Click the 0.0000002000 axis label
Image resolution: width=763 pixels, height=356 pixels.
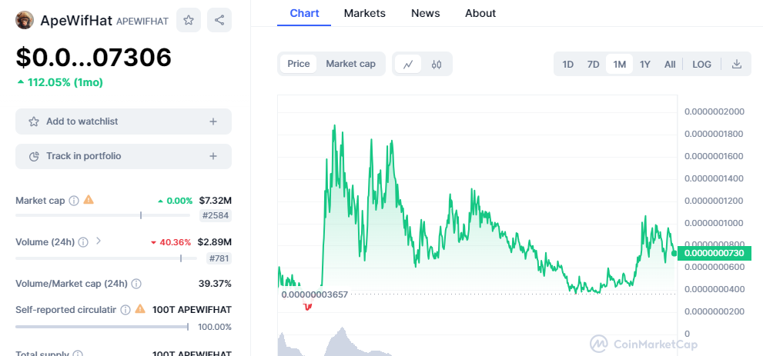(x=714, y=111)
